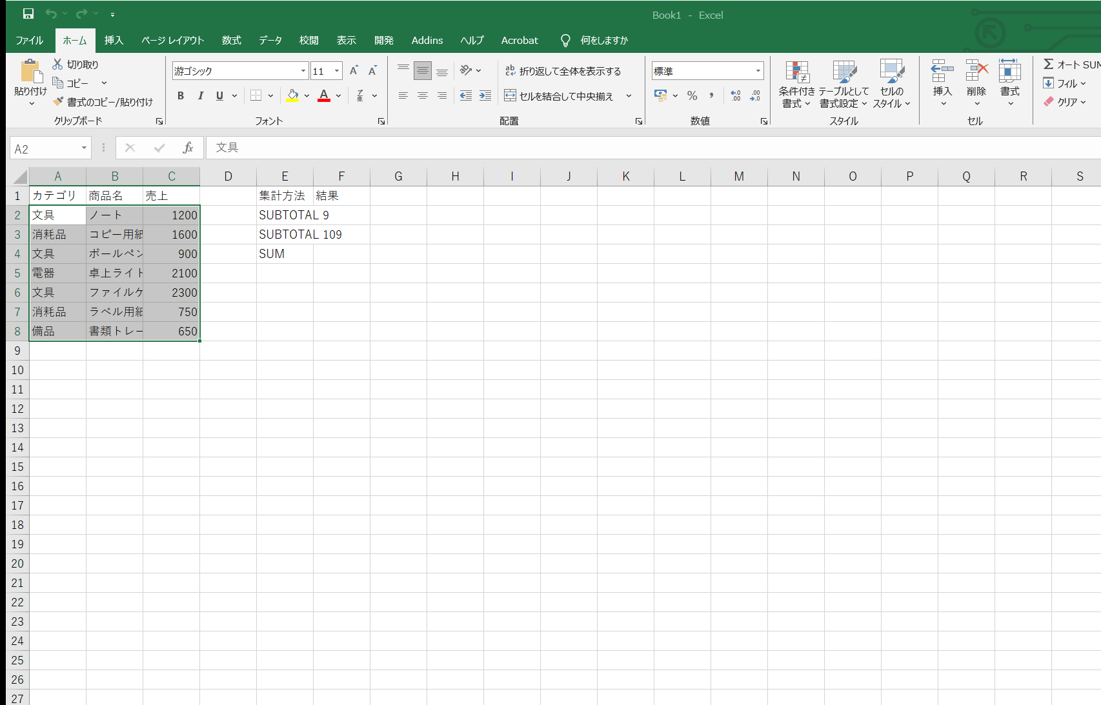This screenshot has height=705, width=1101.
Task: Toggle center horizontal alignment
Action: 422,95
